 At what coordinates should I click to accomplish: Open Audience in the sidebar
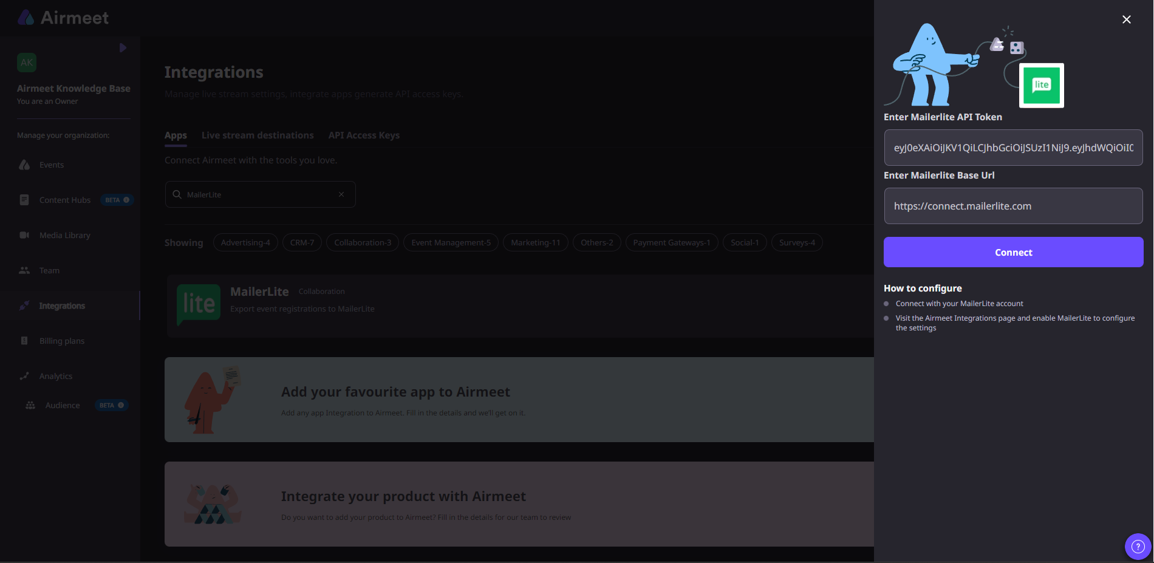[63, 406]
